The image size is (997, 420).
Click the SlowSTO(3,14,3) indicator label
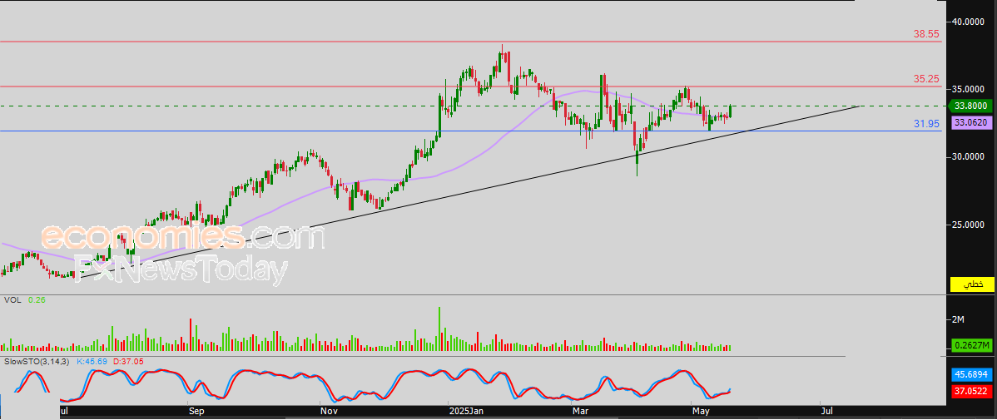click(x=37, y=361)
